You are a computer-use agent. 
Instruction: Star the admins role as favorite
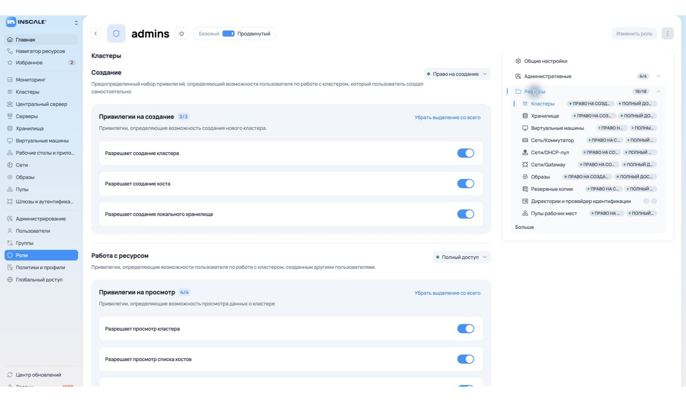(x=182, y=34)
